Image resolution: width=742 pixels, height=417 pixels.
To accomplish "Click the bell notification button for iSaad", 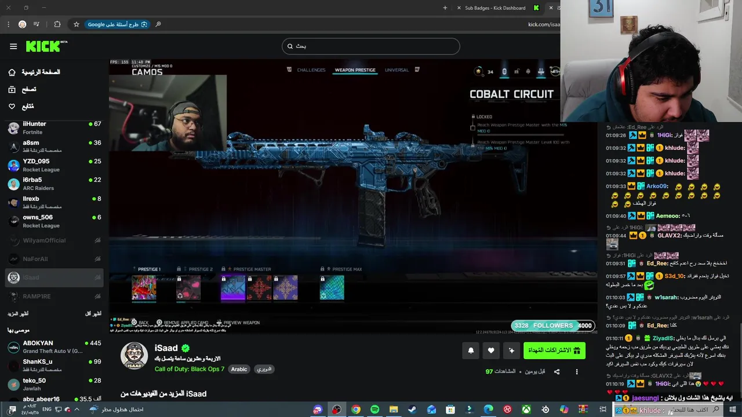I will click(471, 350).
